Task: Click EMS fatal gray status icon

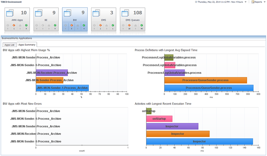Action: click(94, 25)
